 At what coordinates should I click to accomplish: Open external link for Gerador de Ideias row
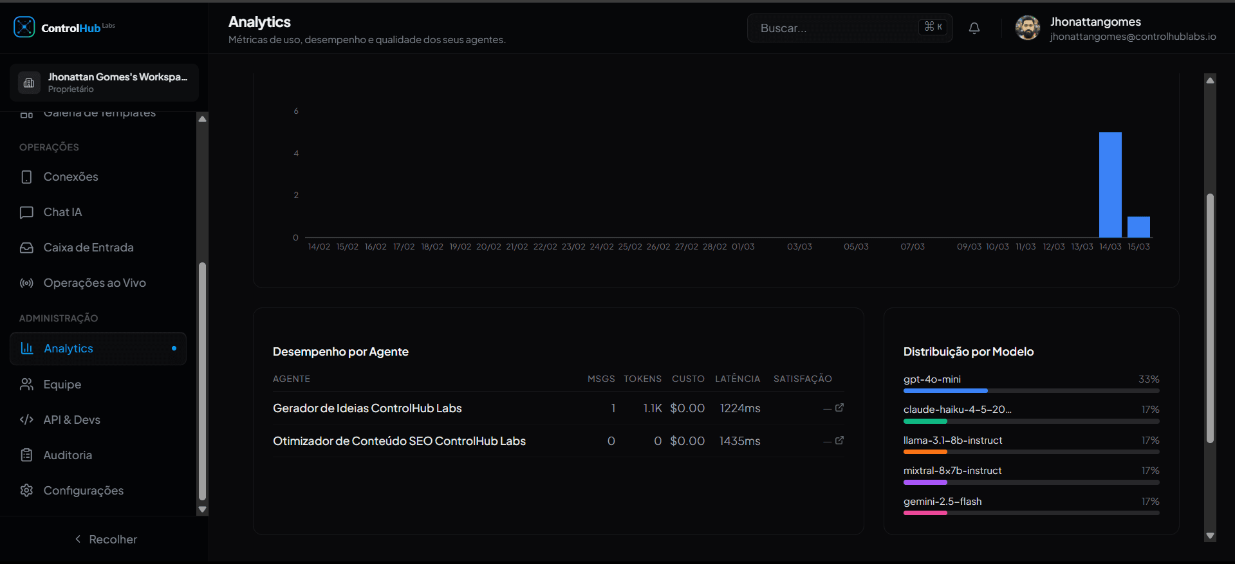coord(839,408)
